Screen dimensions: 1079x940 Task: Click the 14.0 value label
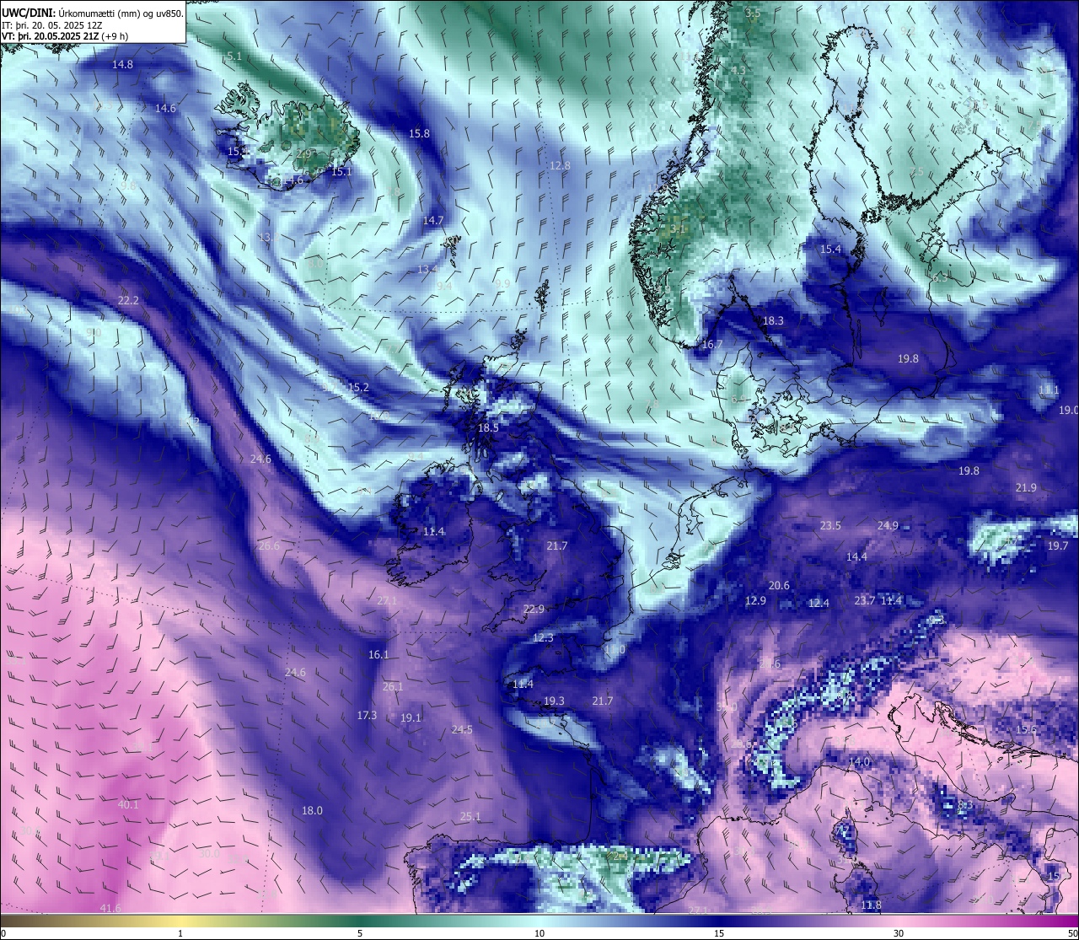pyautogui.click(x=859, y=761)
